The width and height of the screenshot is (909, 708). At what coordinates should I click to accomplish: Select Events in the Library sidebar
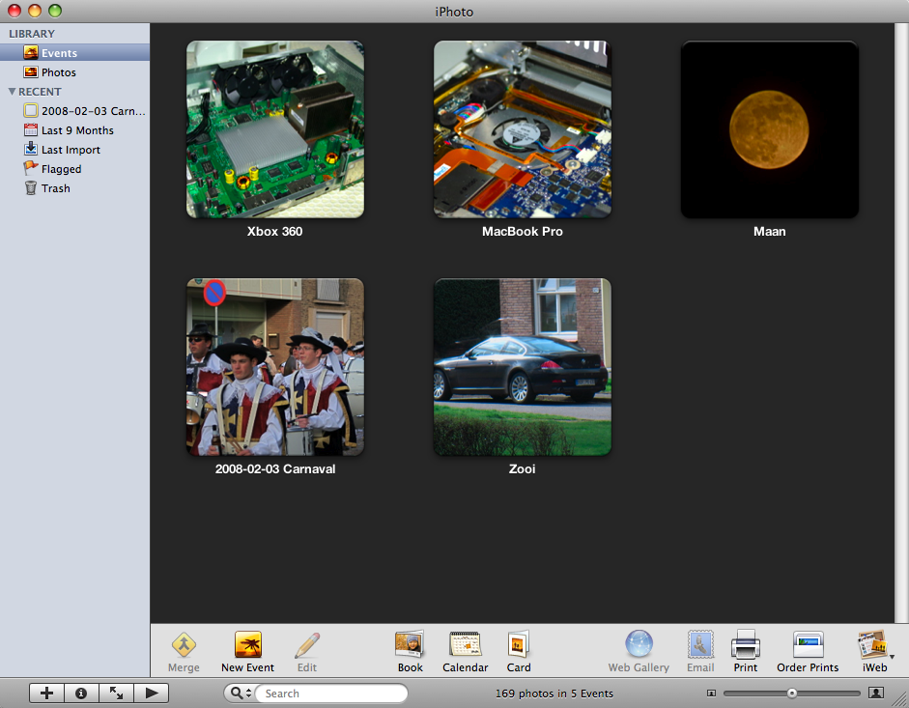pos(74,53)
